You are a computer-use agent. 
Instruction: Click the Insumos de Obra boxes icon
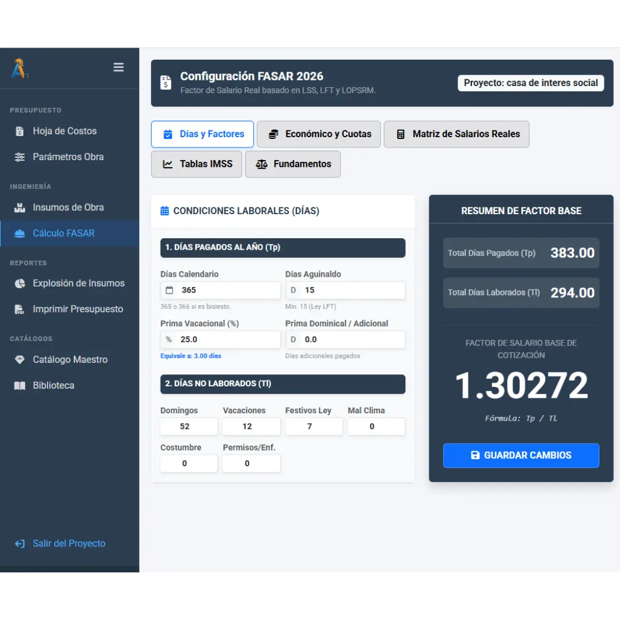[x=20, y=208]
